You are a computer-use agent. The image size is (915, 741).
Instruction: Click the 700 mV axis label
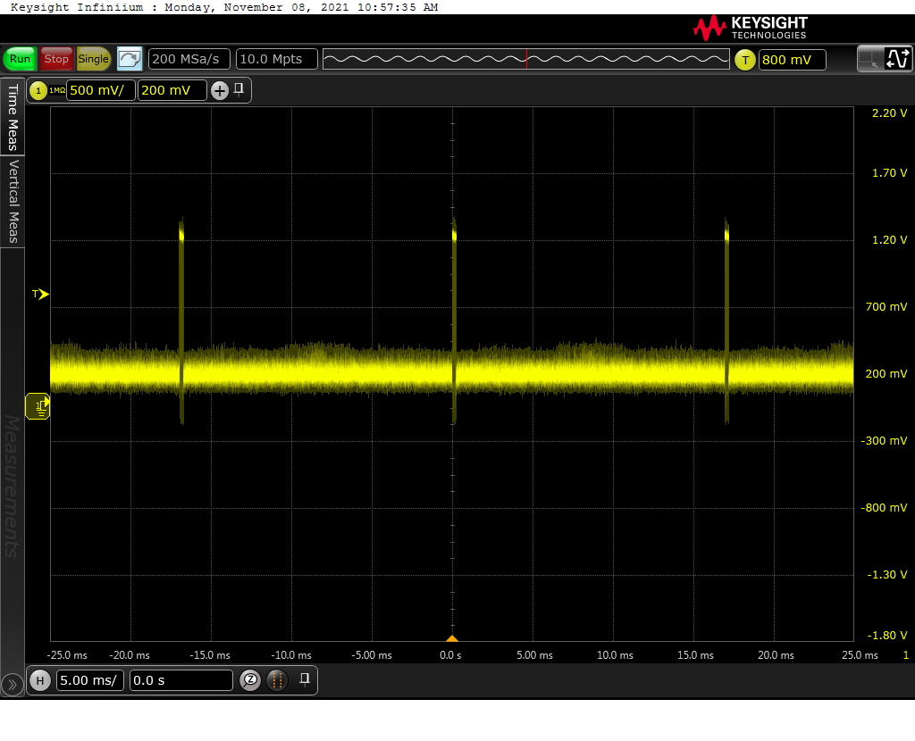pos(886,306)
